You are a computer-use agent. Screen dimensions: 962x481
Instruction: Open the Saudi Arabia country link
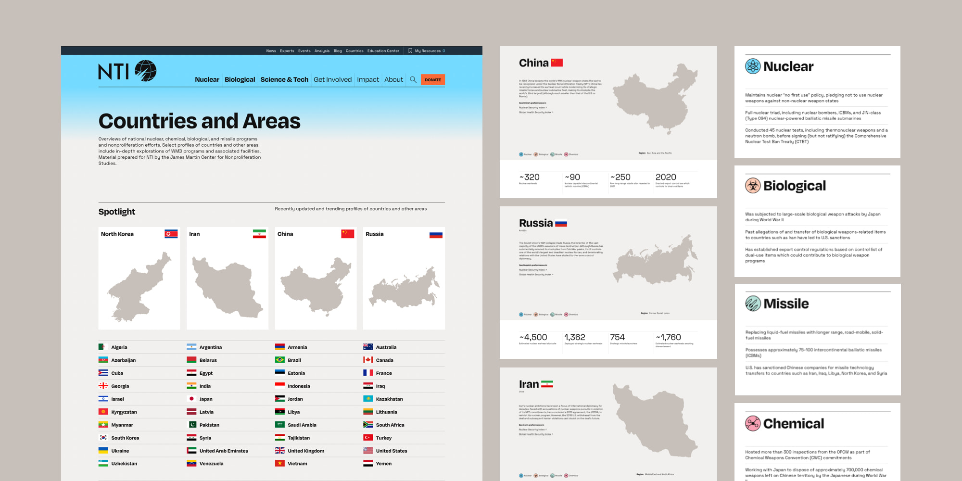click(x=302, y=425)
